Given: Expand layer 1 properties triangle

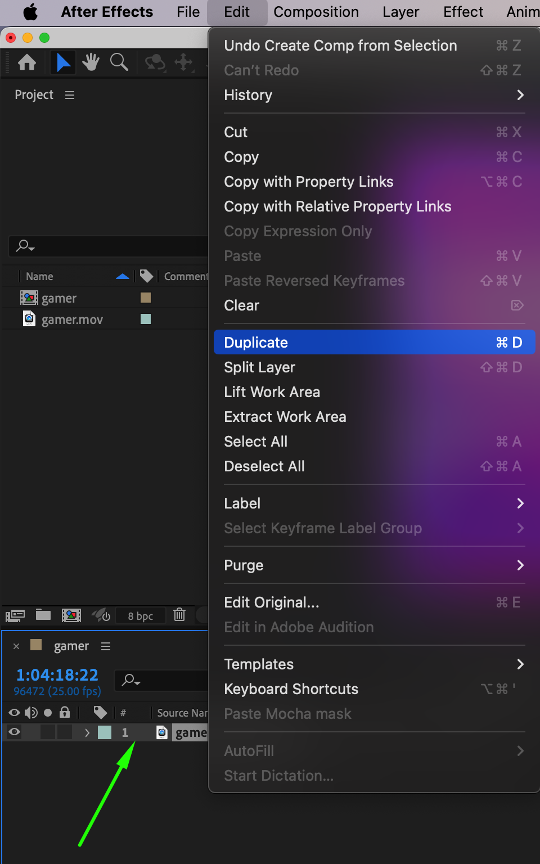Looking at the screenshot, I should (x=87, y=732).
